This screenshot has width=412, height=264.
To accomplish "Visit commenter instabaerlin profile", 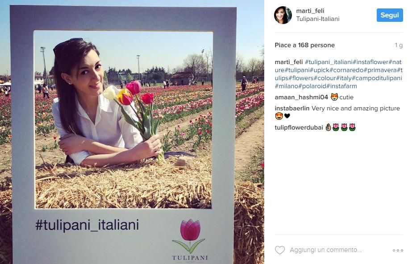I will pyautogui.click(x=292, y=108).
